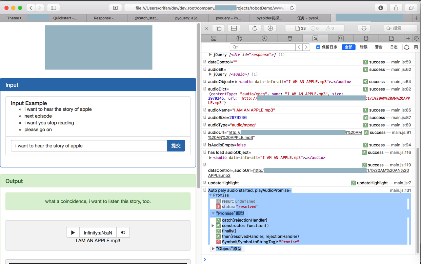The height and width of the screenshot is (264, 421).
Task: Open Web Inspector settings gear
Action: click(x=416, y=38)
